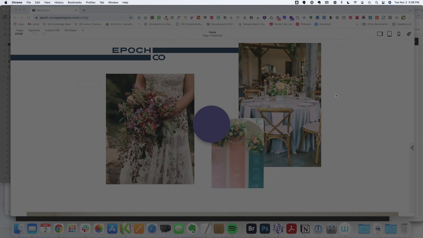Select the Epoch Co+ browser tab
Screen dimensions: 423x238
pos(55,10)
